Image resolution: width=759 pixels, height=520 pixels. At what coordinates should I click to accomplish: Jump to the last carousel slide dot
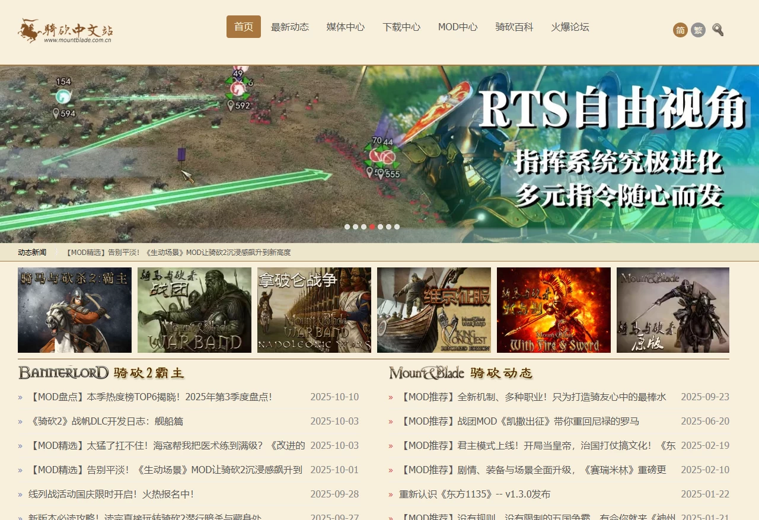tap(397, 226)
